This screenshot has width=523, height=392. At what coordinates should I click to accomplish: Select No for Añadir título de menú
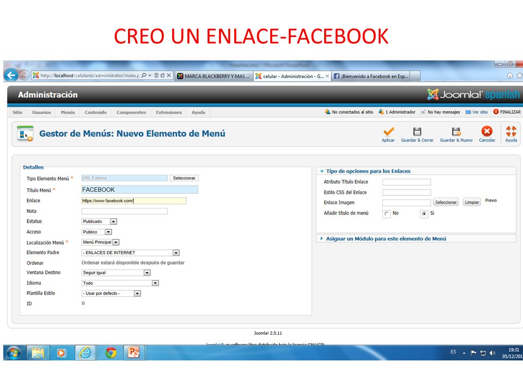coord(386,213)
